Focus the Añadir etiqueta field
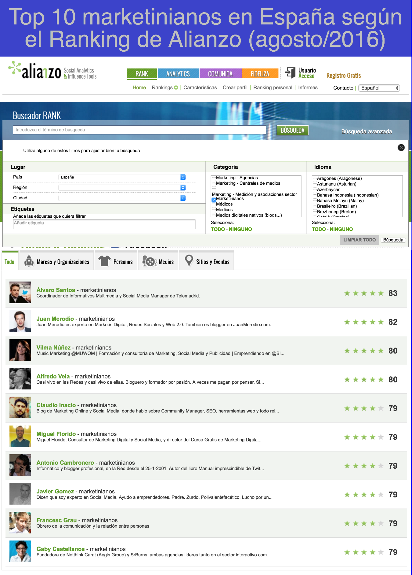This screenshot has width=412, height=575. tap(104, 224)
